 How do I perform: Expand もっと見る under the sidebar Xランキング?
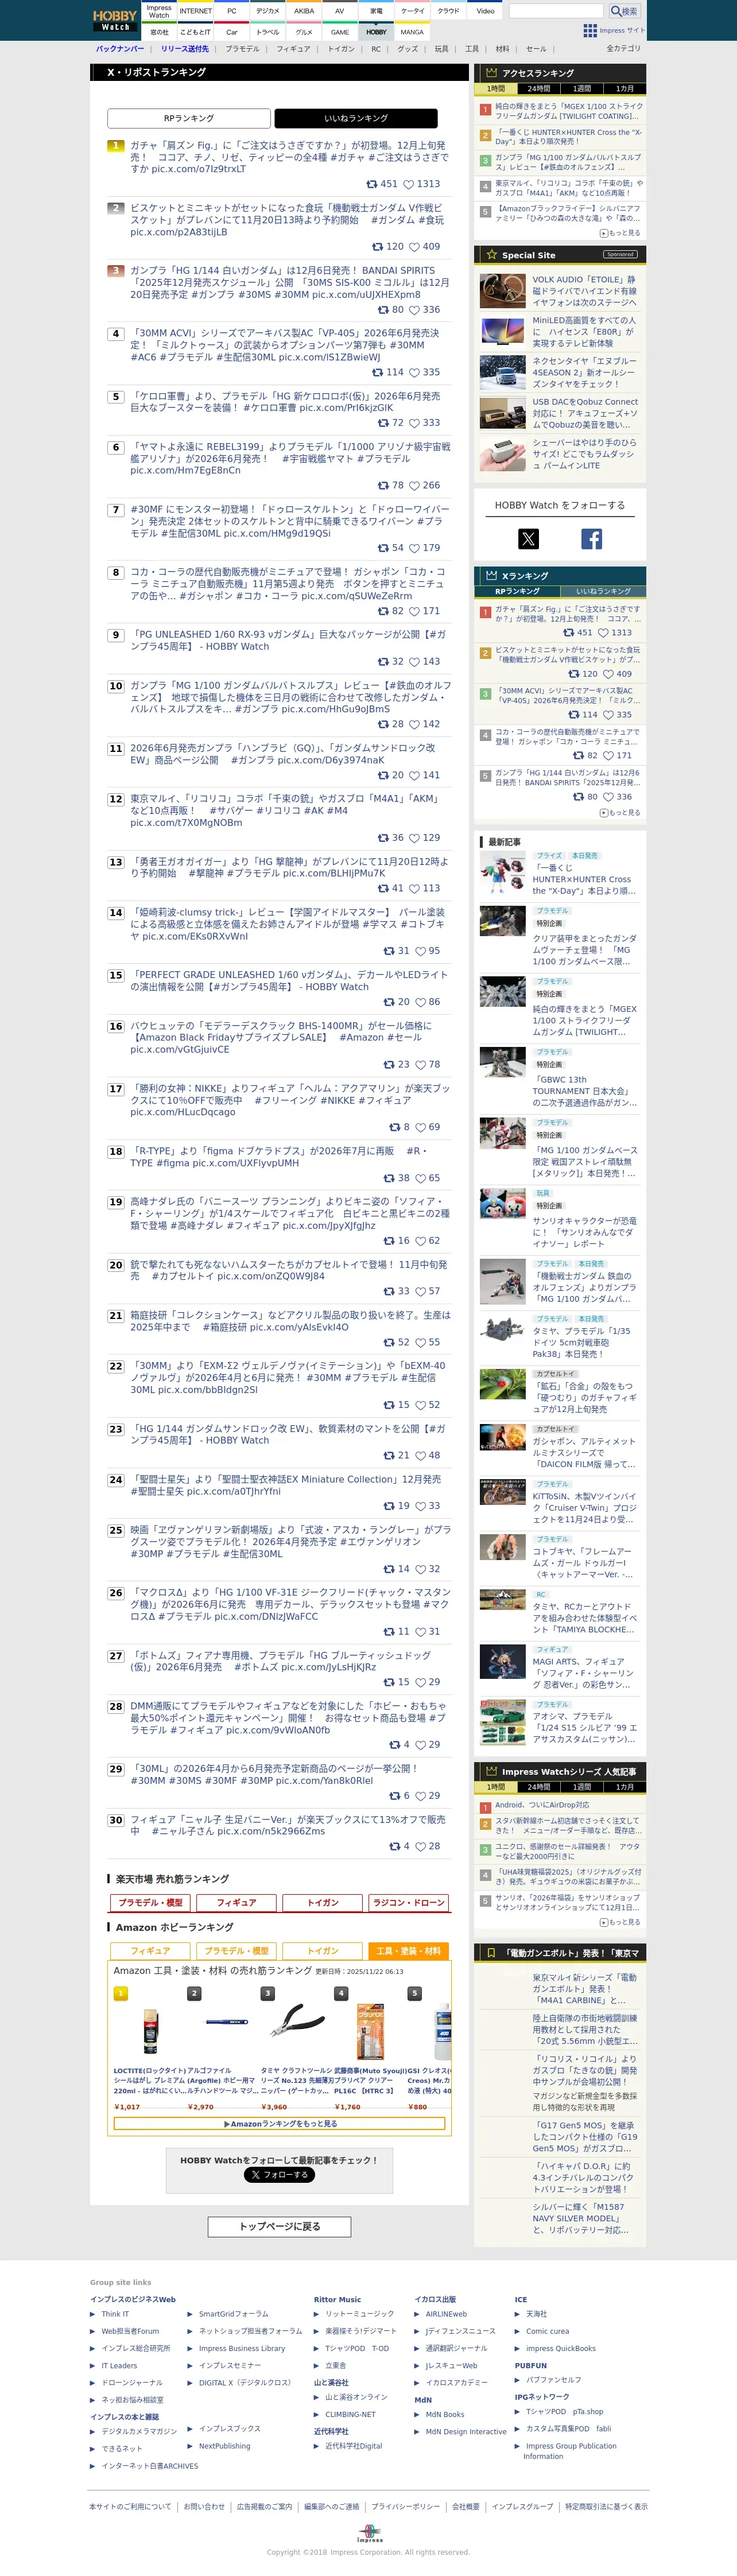[x=620, y=813]
